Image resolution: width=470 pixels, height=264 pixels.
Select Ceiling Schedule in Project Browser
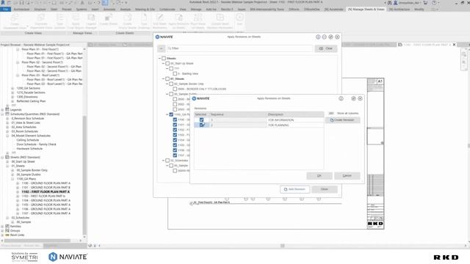pyautogui.click(x=28, y=140)
